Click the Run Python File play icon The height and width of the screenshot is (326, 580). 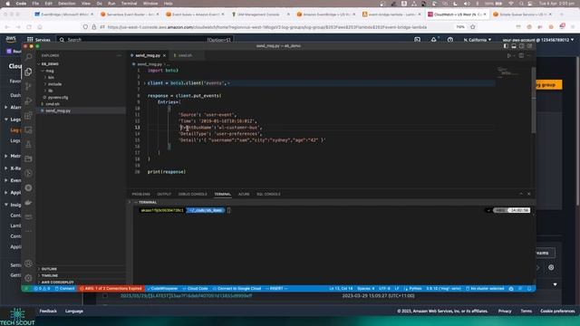click(x=509, y=55)
